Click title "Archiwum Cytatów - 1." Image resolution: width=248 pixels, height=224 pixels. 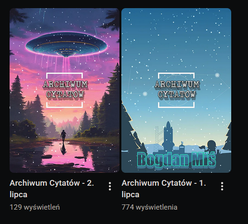(164, 183)
